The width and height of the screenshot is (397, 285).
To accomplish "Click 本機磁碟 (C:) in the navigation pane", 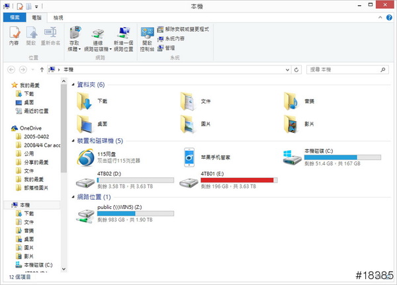I will click(34, 265).
